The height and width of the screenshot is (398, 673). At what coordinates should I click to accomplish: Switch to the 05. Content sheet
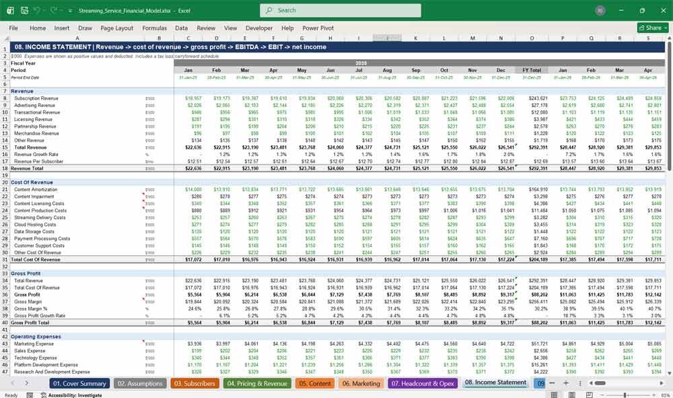pos(314,383)
